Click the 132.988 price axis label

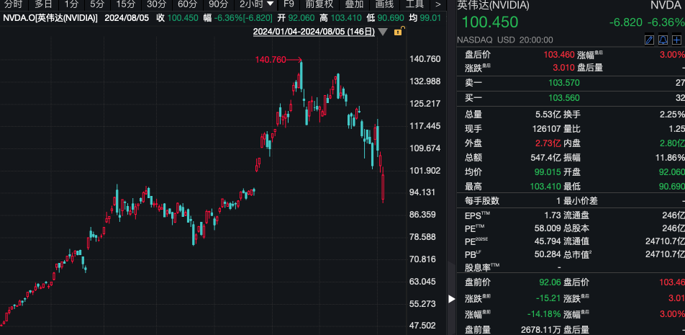(425, 81)
